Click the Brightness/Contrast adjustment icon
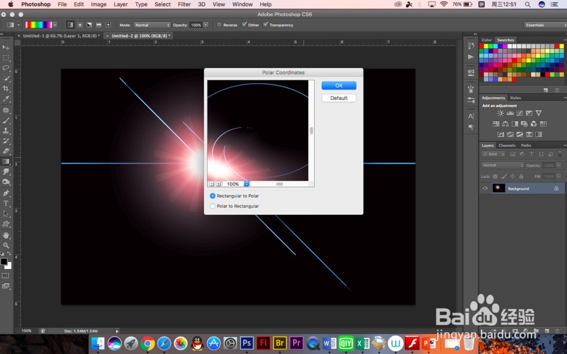The width and height of the screenshot is (567, 354). 500,113
